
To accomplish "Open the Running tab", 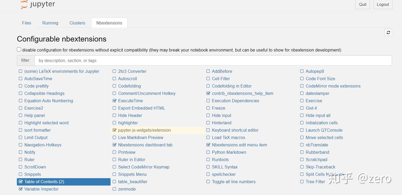I will (x=50, y=23).
